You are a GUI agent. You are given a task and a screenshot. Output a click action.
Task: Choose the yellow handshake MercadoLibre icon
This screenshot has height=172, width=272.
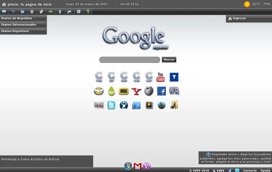pos(99,91)
